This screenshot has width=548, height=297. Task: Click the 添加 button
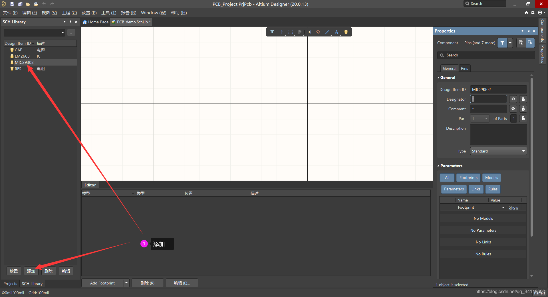(x=31, y=271)
